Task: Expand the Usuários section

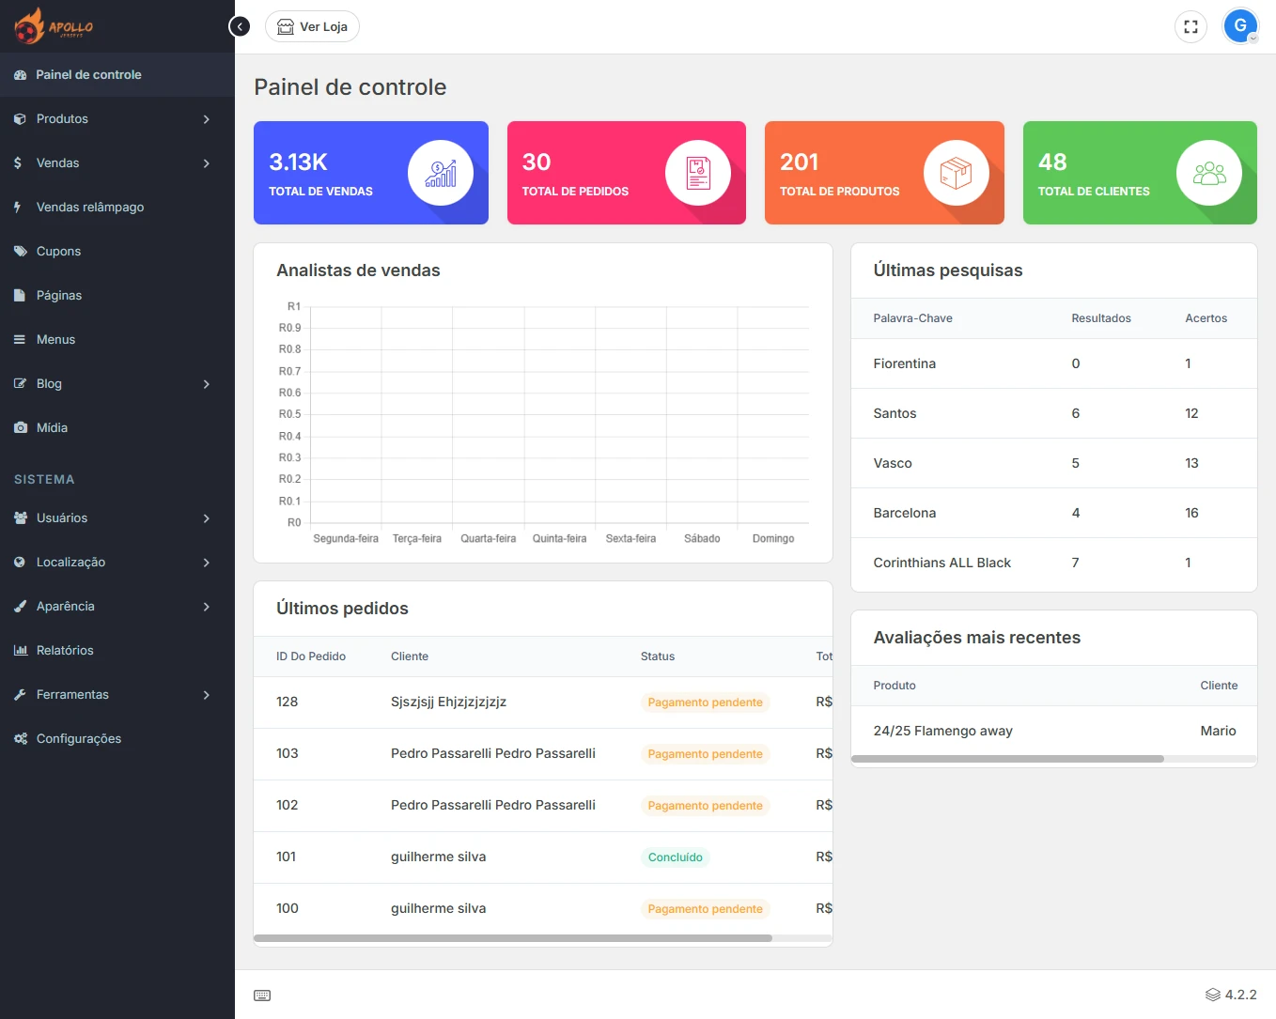Action: tap(206, 518)
